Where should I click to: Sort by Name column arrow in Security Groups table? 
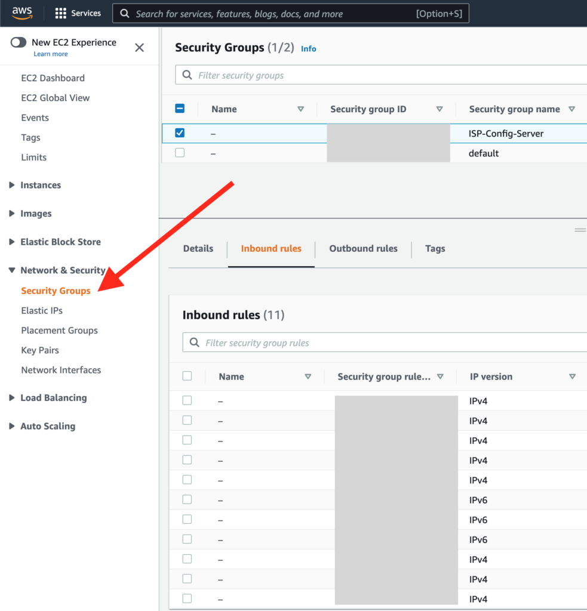pos(301,109)
